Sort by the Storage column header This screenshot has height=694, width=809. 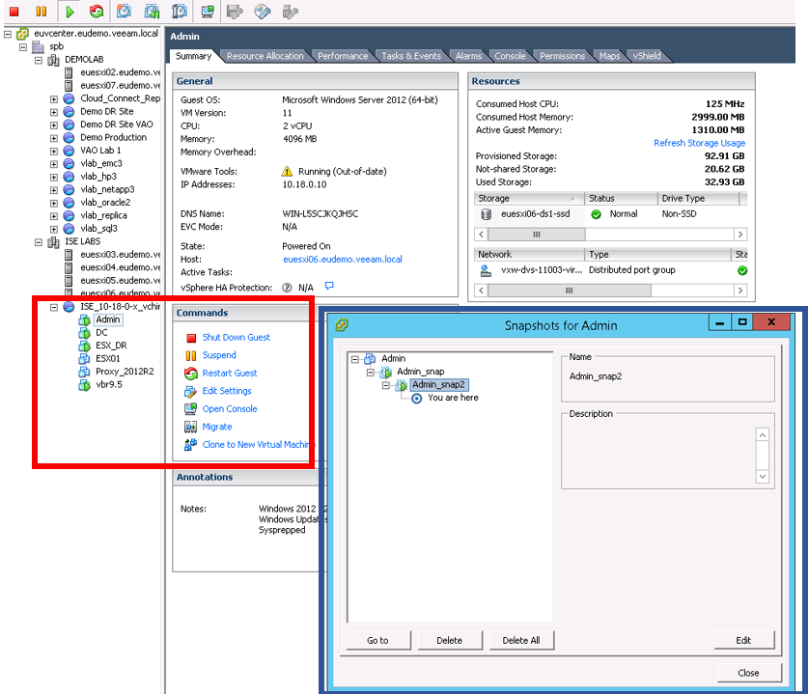(528, 199)
